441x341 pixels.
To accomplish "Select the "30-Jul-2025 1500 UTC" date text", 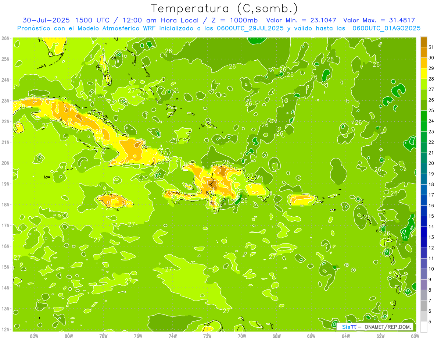I will (66, 20).
